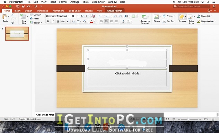Toggle center text alignment

coord(106,21)
